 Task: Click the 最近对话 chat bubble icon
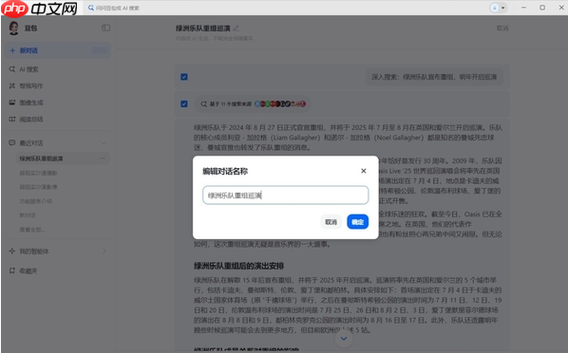coord(12,142)
